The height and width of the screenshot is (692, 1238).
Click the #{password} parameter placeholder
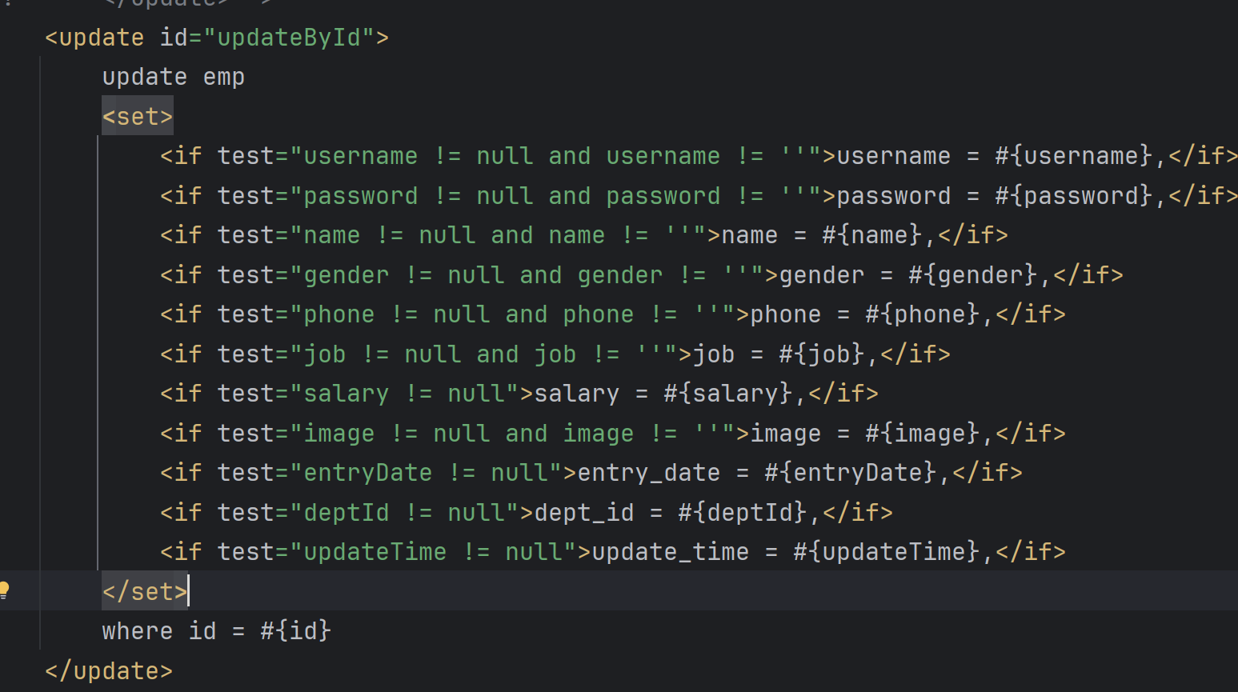click(x=1073, y=196)
